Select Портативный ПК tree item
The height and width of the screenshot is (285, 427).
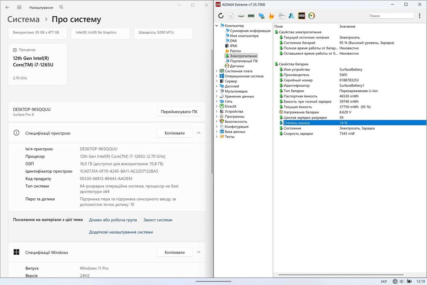243,61
